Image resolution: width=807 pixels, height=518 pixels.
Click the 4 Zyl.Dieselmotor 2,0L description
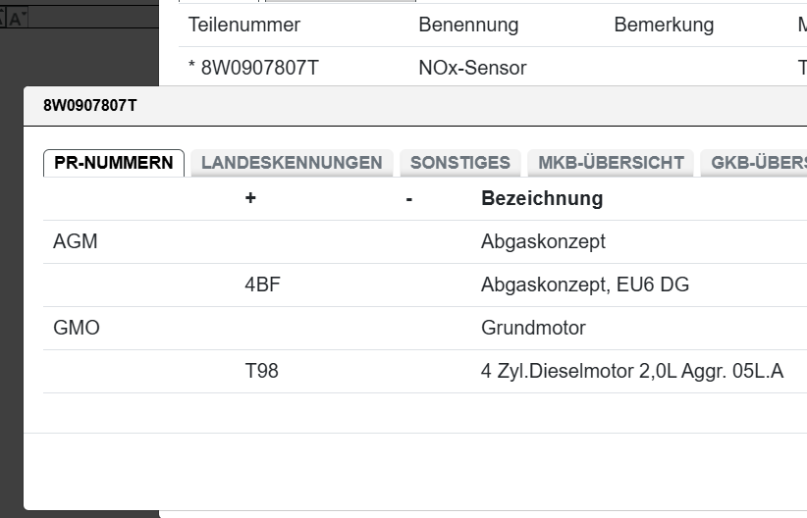(x=632, y=371)
